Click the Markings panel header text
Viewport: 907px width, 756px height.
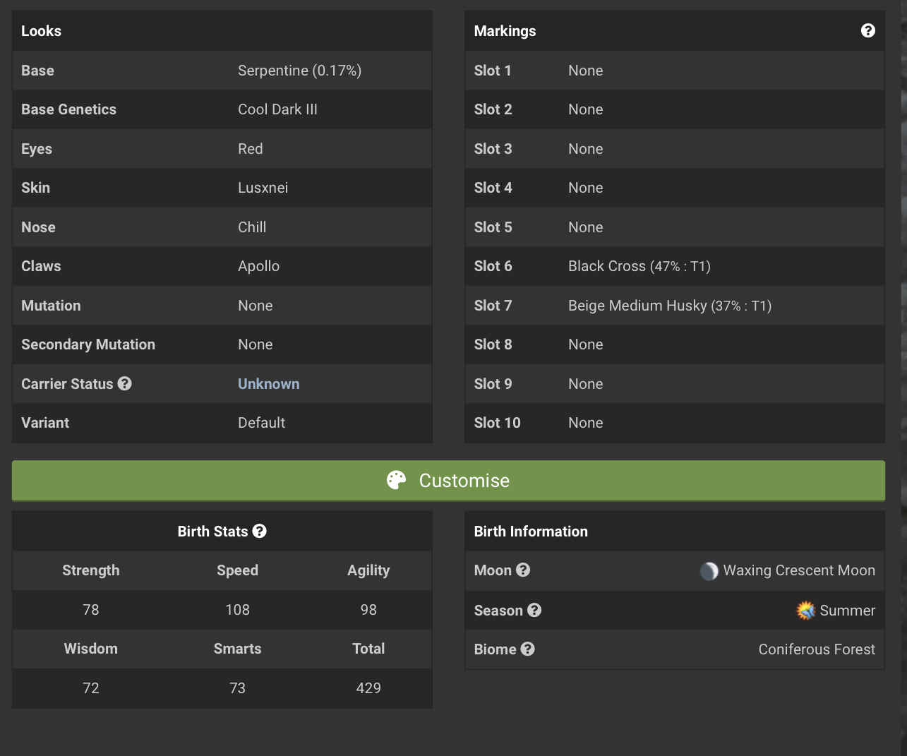[505, 31]
